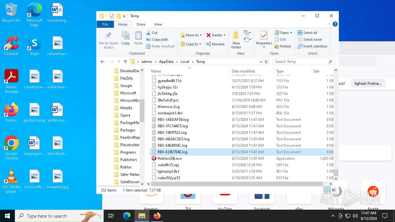Click the Rename ribbon button

tap(215, 44)
